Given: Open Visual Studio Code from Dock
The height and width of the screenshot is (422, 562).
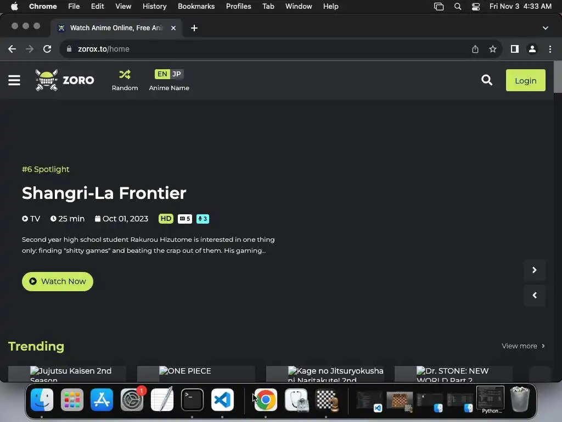Looking at the screenshot, I should pos(222,399).
